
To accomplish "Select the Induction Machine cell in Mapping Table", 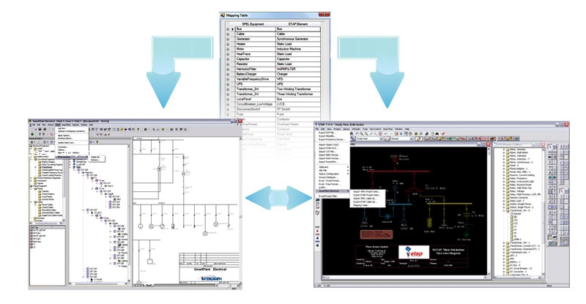I will (298, 49).
